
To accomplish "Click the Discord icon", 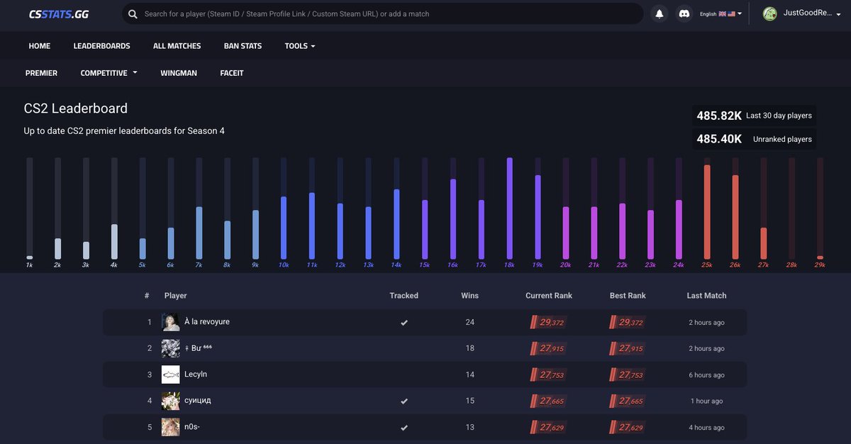I will point(684,13).
